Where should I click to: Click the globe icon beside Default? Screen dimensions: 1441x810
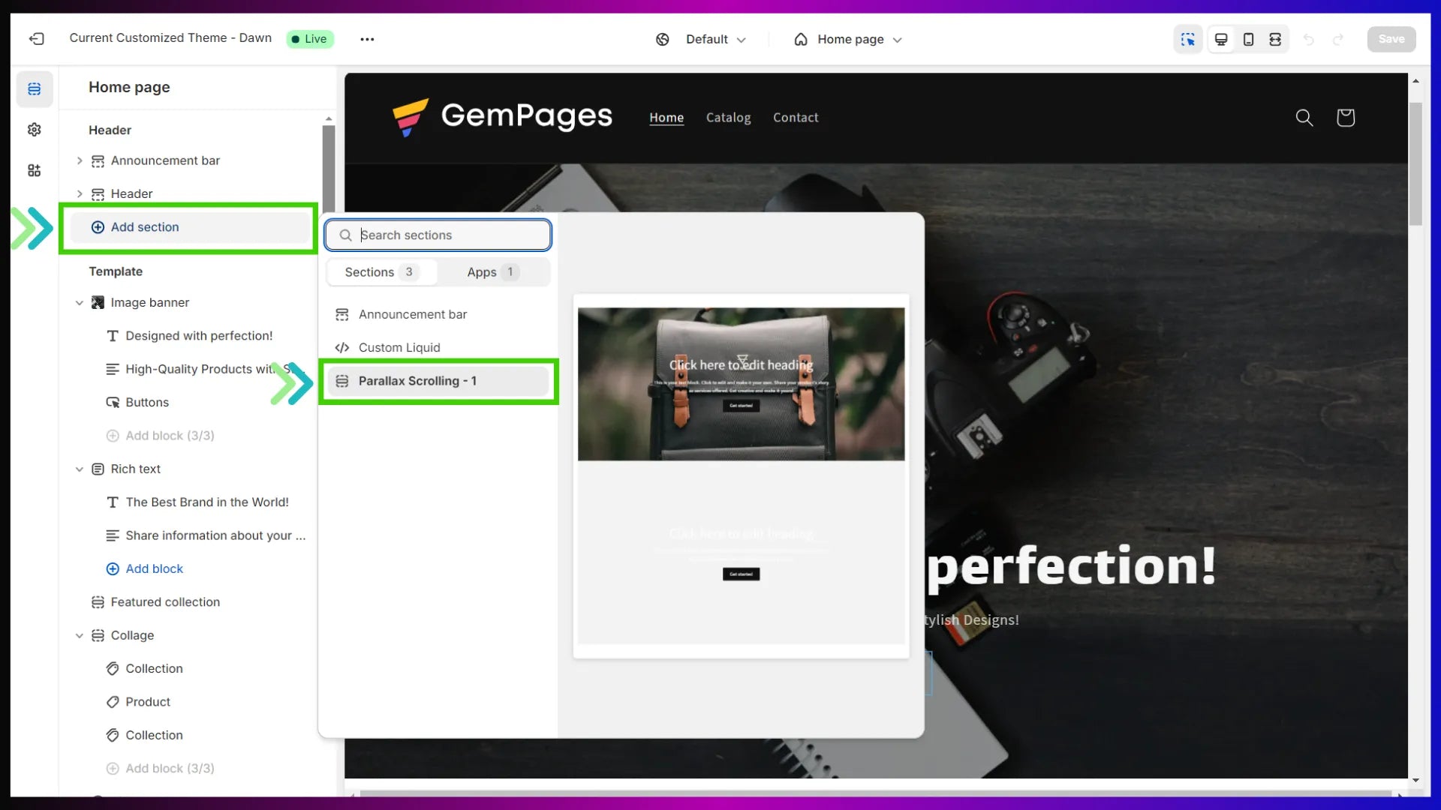click(663, 39)
